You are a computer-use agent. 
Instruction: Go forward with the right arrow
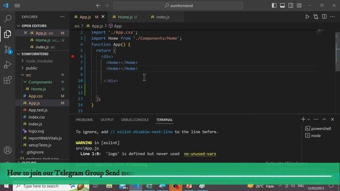click(106, 6)
